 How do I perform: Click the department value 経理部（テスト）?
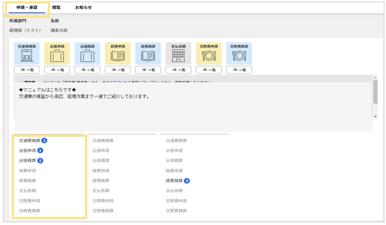pyautogui.click(x=25, y=30)
